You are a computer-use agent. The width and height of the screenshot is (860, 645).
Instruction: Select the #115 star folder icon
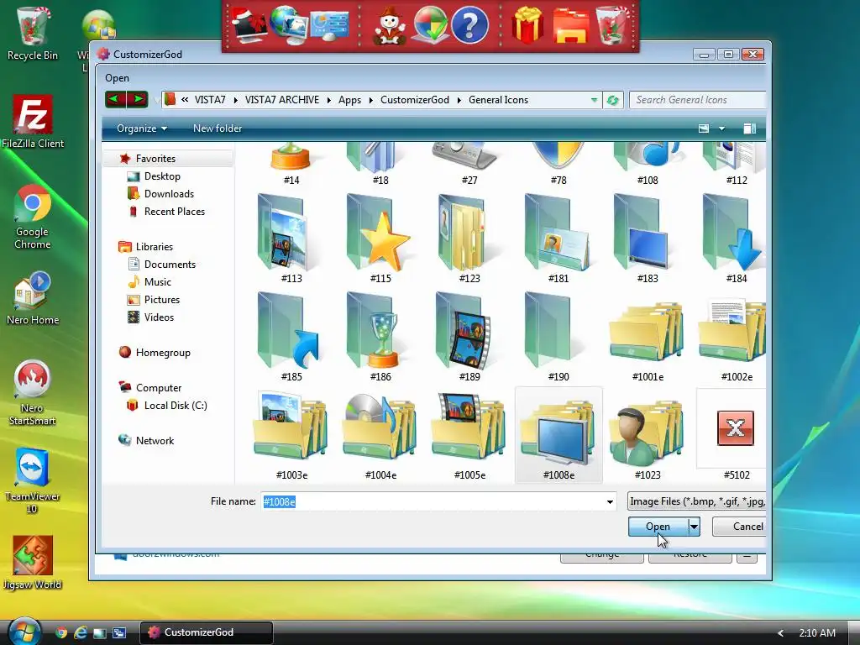(x=377, y=233)
